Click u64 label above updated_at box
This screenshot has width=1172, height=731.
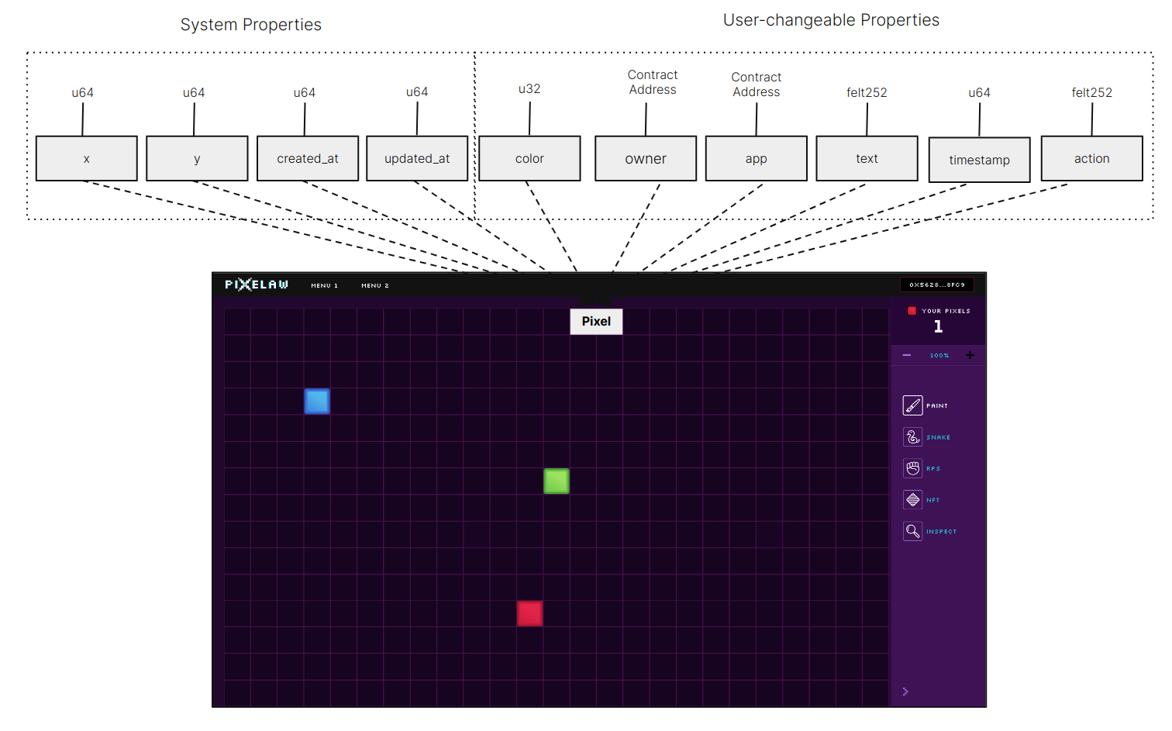tap(417, 92)
